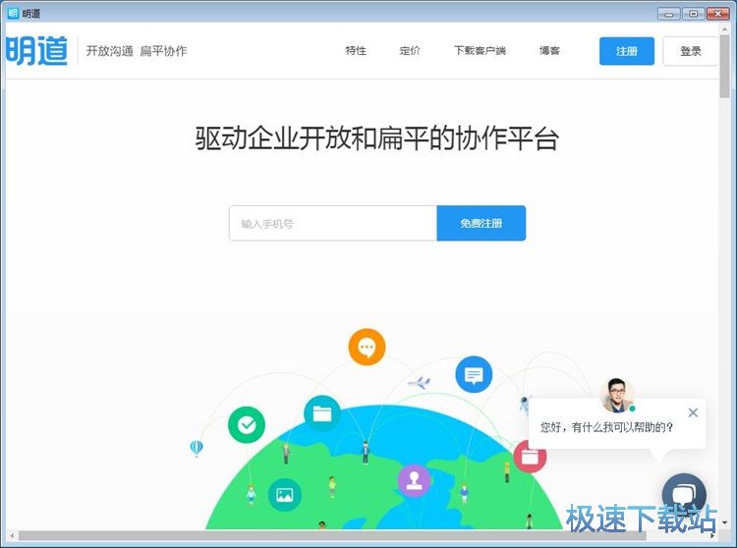
Task: Click the teal folder icon on globe
Action: 321,413
